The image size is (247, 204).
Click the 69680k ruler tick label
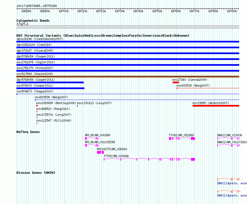26,11
